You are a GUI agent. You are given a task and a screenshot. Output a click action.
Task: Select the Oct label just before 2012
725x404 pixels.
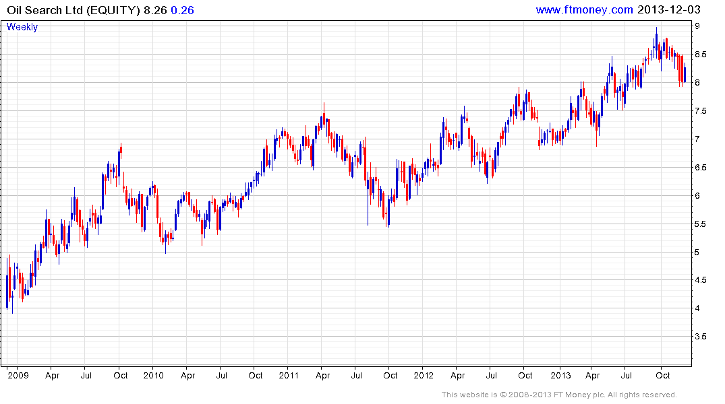click(390, 375)
